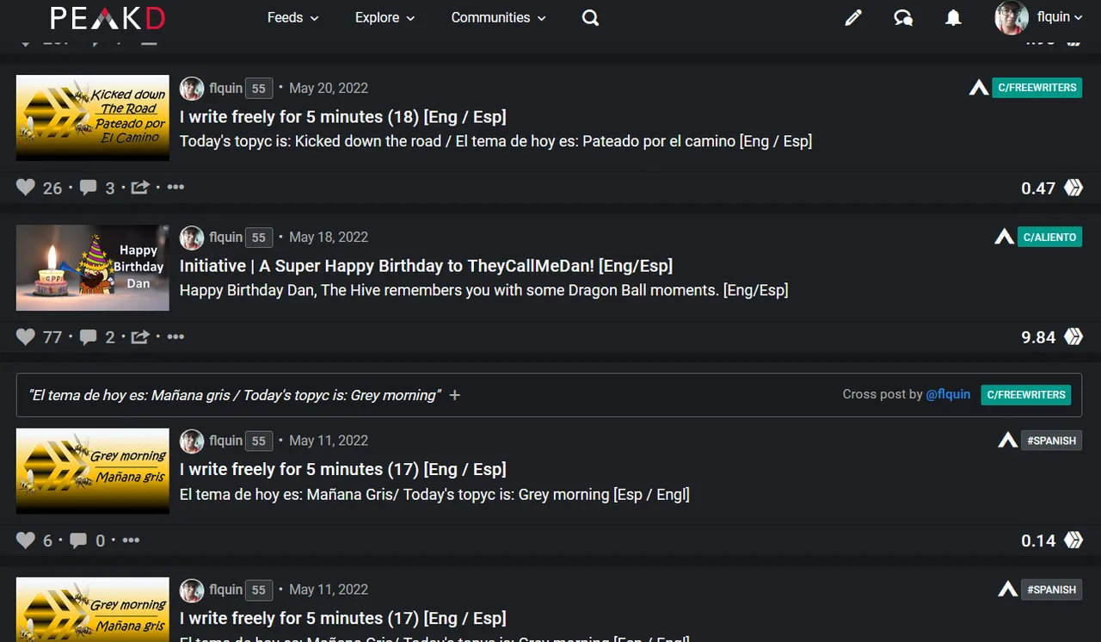
Task: Open the Communities dropdown menu
Action: tap(499, 18)
